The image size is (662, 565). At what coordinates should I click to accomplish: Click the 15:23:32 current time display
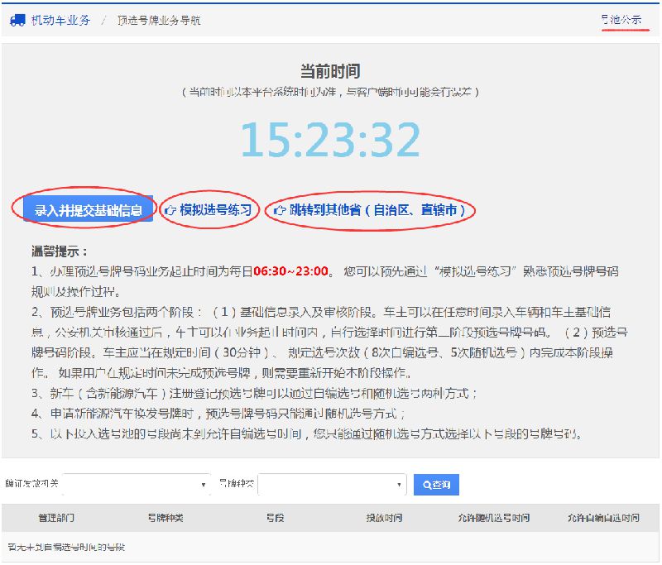click(x=331, y=139)
